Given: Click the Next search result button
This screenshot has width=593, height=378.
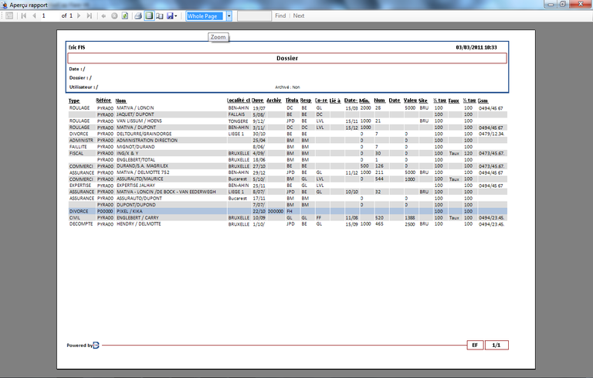Looking at the screenshot, I should [298, 15].
